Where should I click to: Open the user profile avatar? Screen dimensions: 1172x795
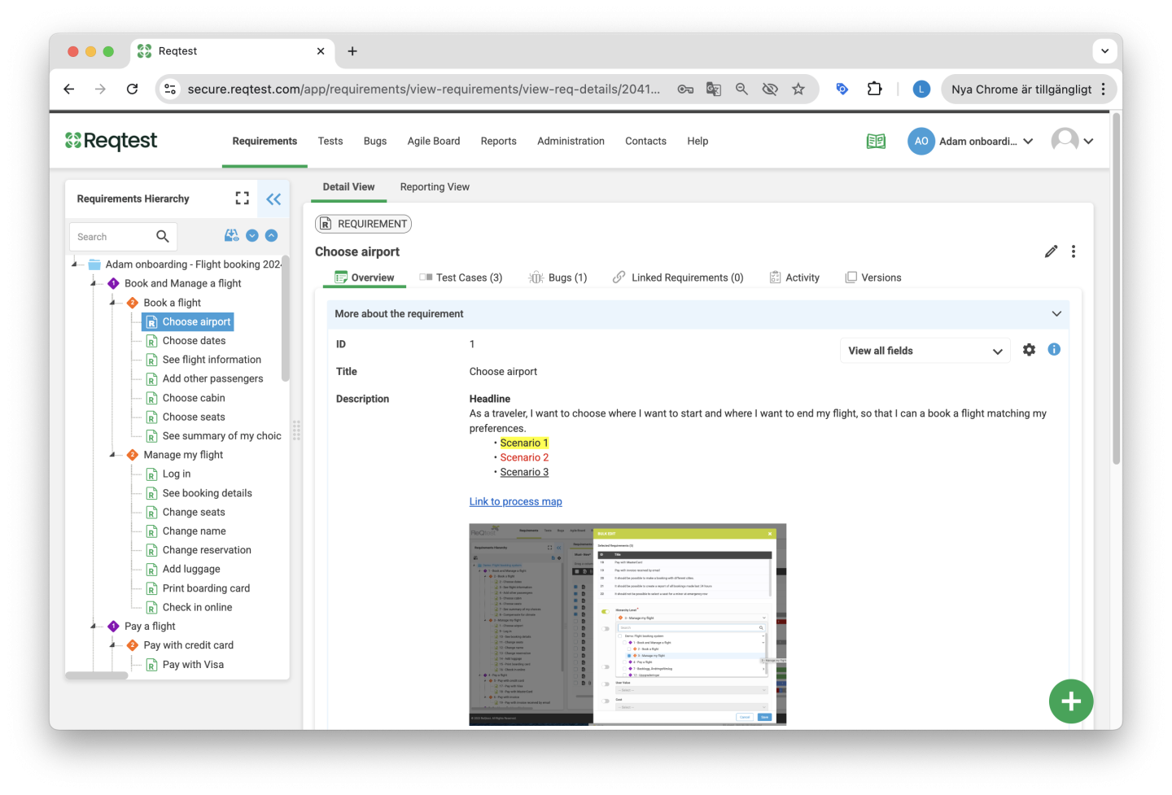(x=1065, y=141)
